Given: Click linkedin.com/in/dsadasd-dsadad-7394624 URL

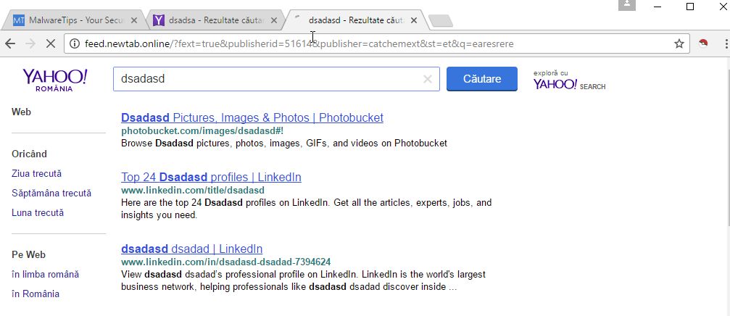Looking at the screenshot, I should tap(225, 262).
